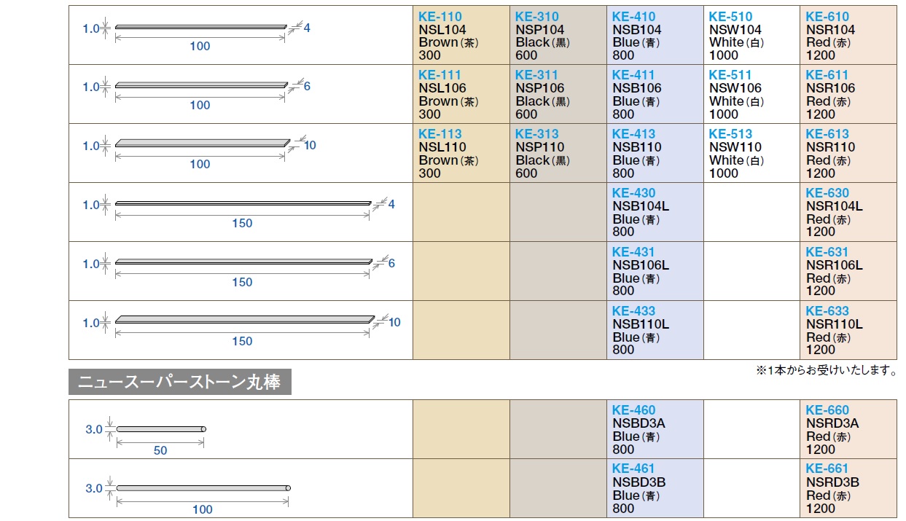Select product code KE-311
The height and width of the screenshot is (521, 906).
[536, 75]
